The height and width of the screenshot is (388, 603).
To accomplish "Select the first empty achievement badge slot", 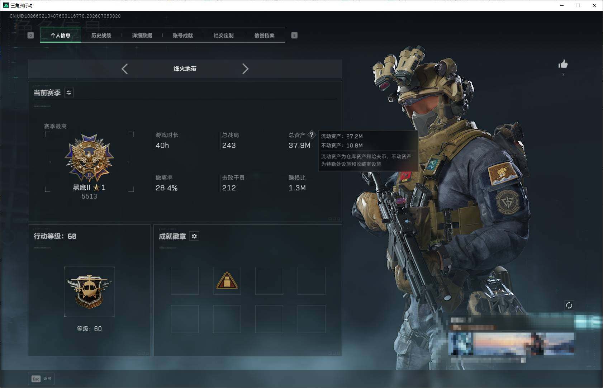I will click(185, 281).
